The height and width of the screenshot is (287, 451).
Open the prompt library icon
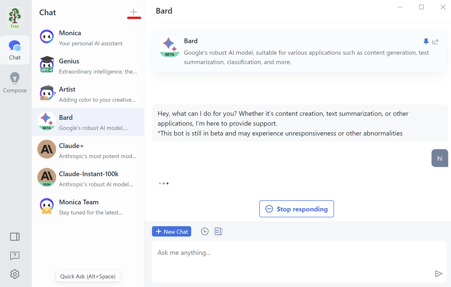click(x=218, y=231)
